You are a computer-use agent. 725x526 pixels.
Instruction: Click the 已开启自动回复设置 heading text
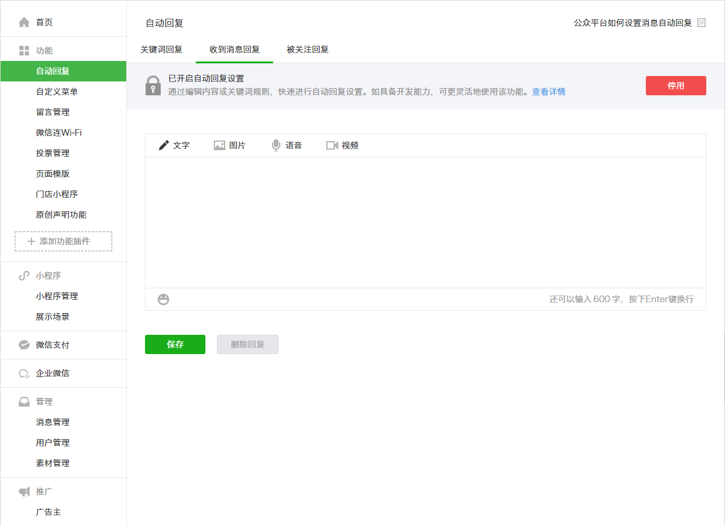(x=206, y=78)
